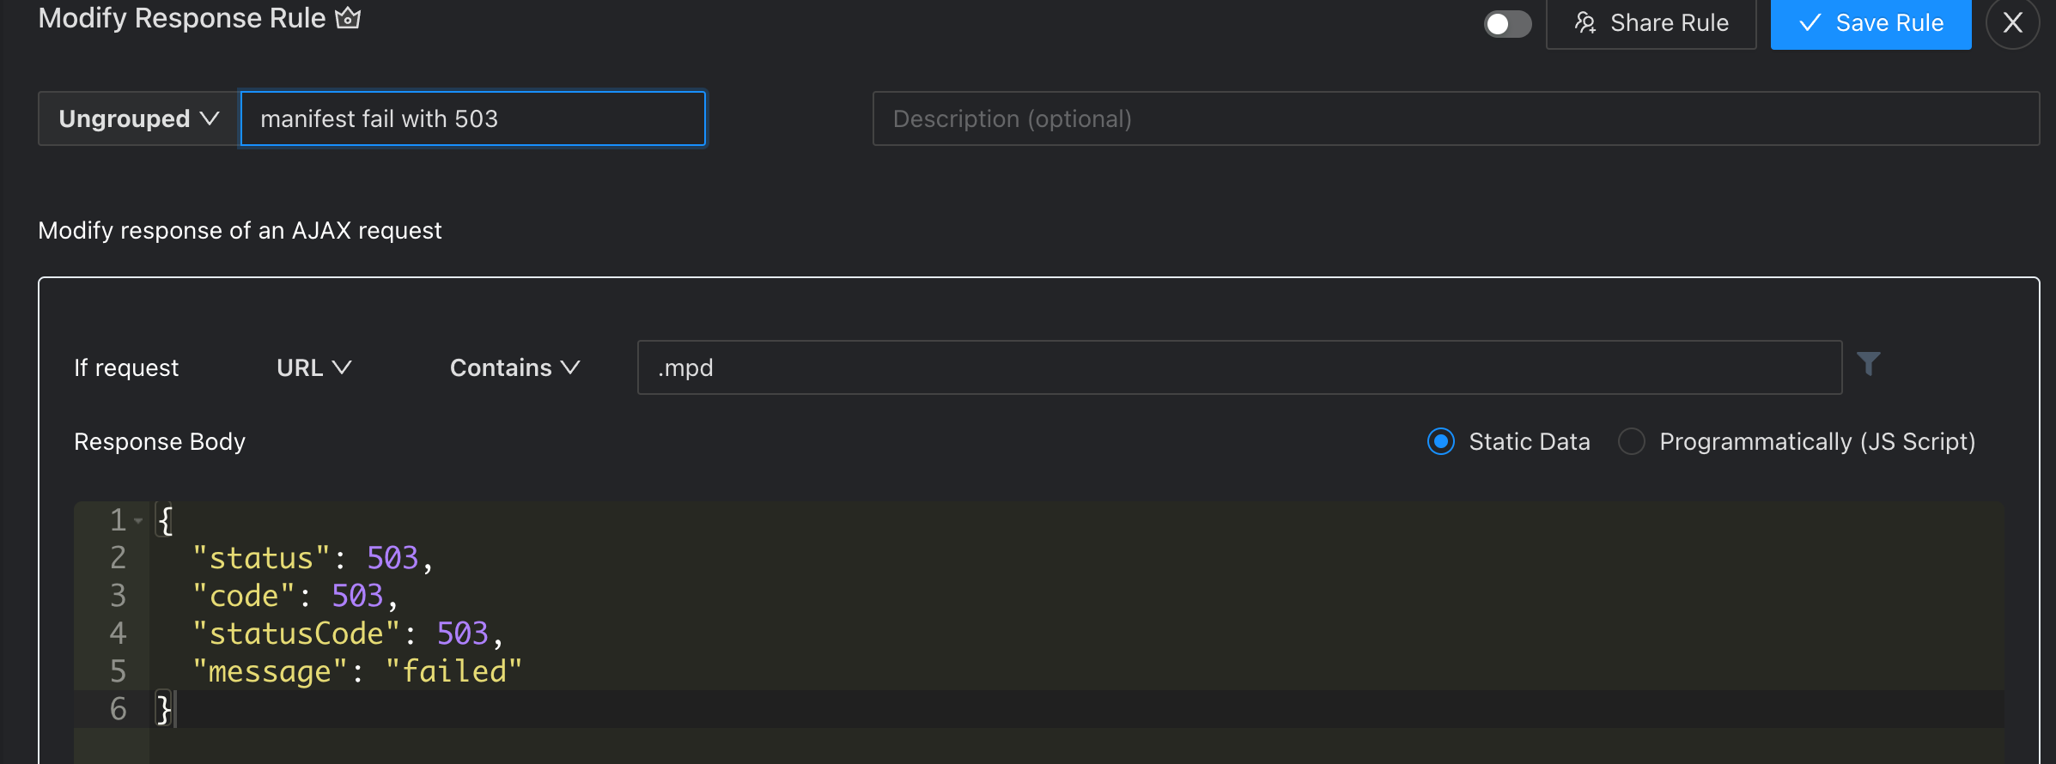Click the .mpd URL match field

coord(1238,367)
